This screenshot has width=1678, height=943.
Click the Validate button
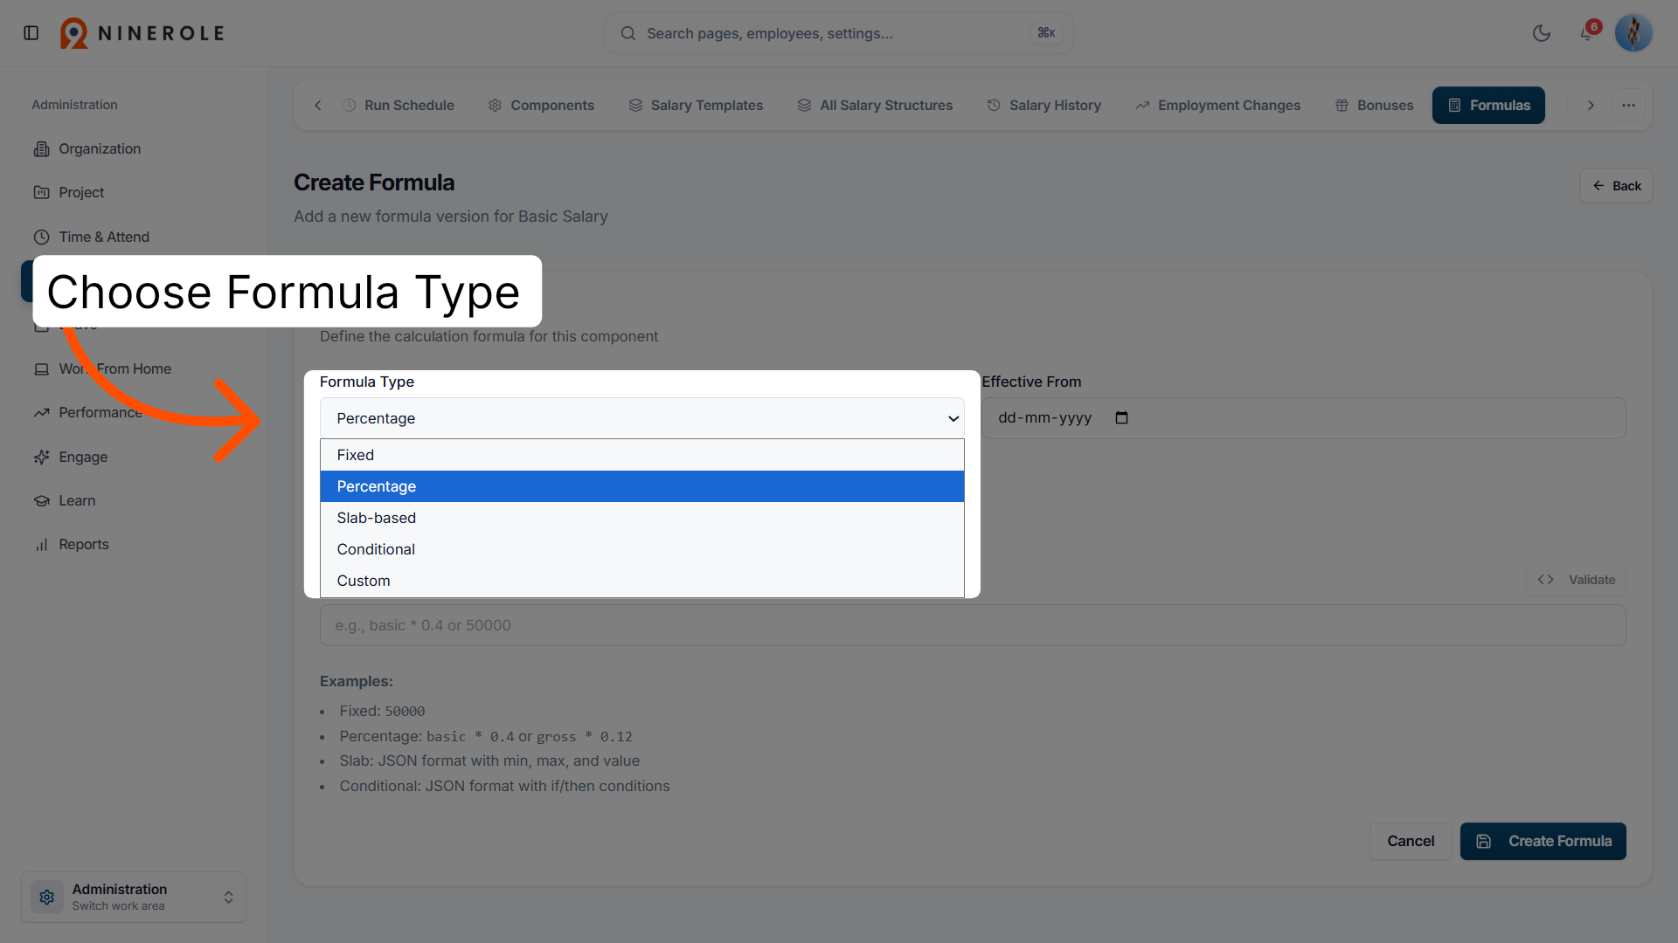point(1576,580)
